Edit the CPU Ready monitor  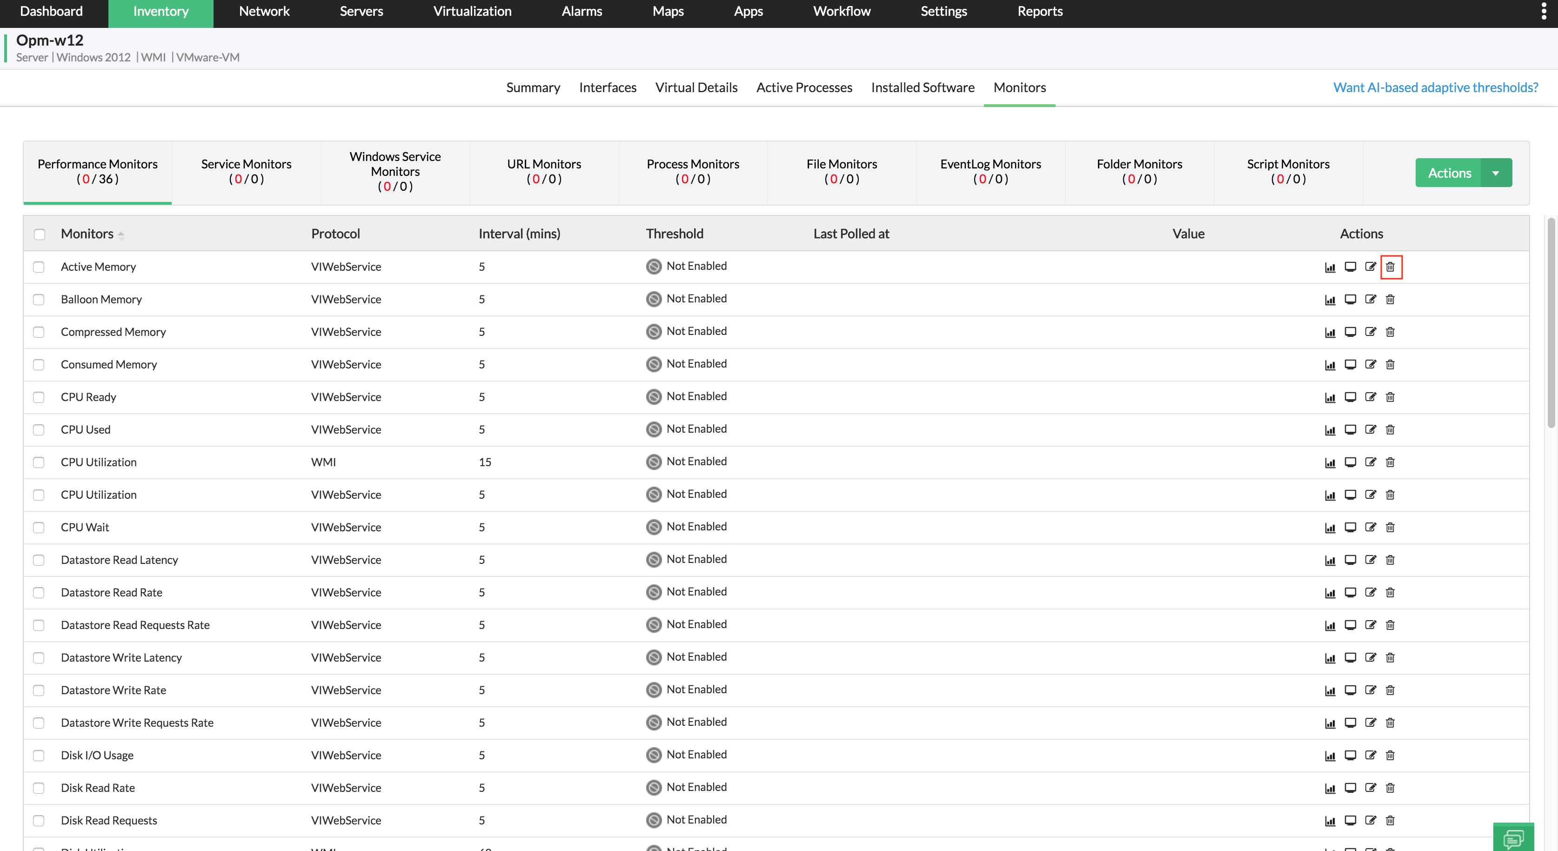point(1370,397)
